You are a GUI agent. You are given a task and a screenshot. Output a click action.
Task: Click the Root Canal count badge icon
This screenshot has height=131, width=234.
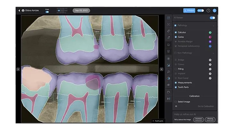click(x=210, y=78)
